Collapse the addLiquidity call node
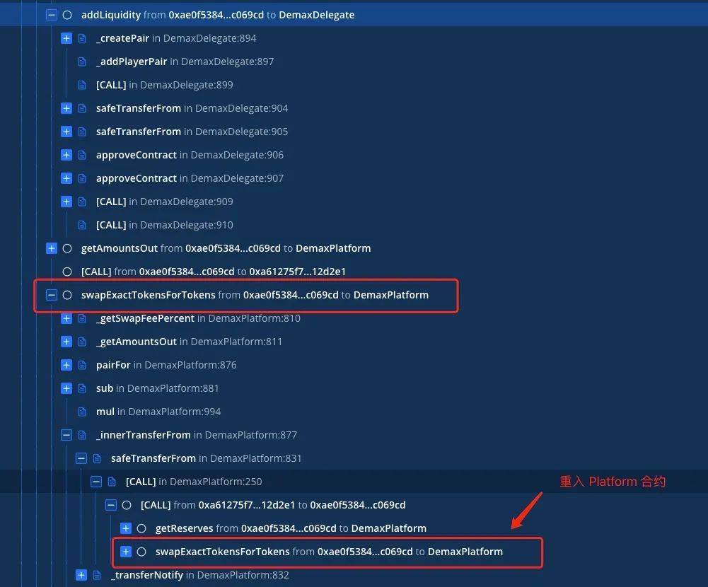This screenshot has height=587, width=708. coord(51,15)
